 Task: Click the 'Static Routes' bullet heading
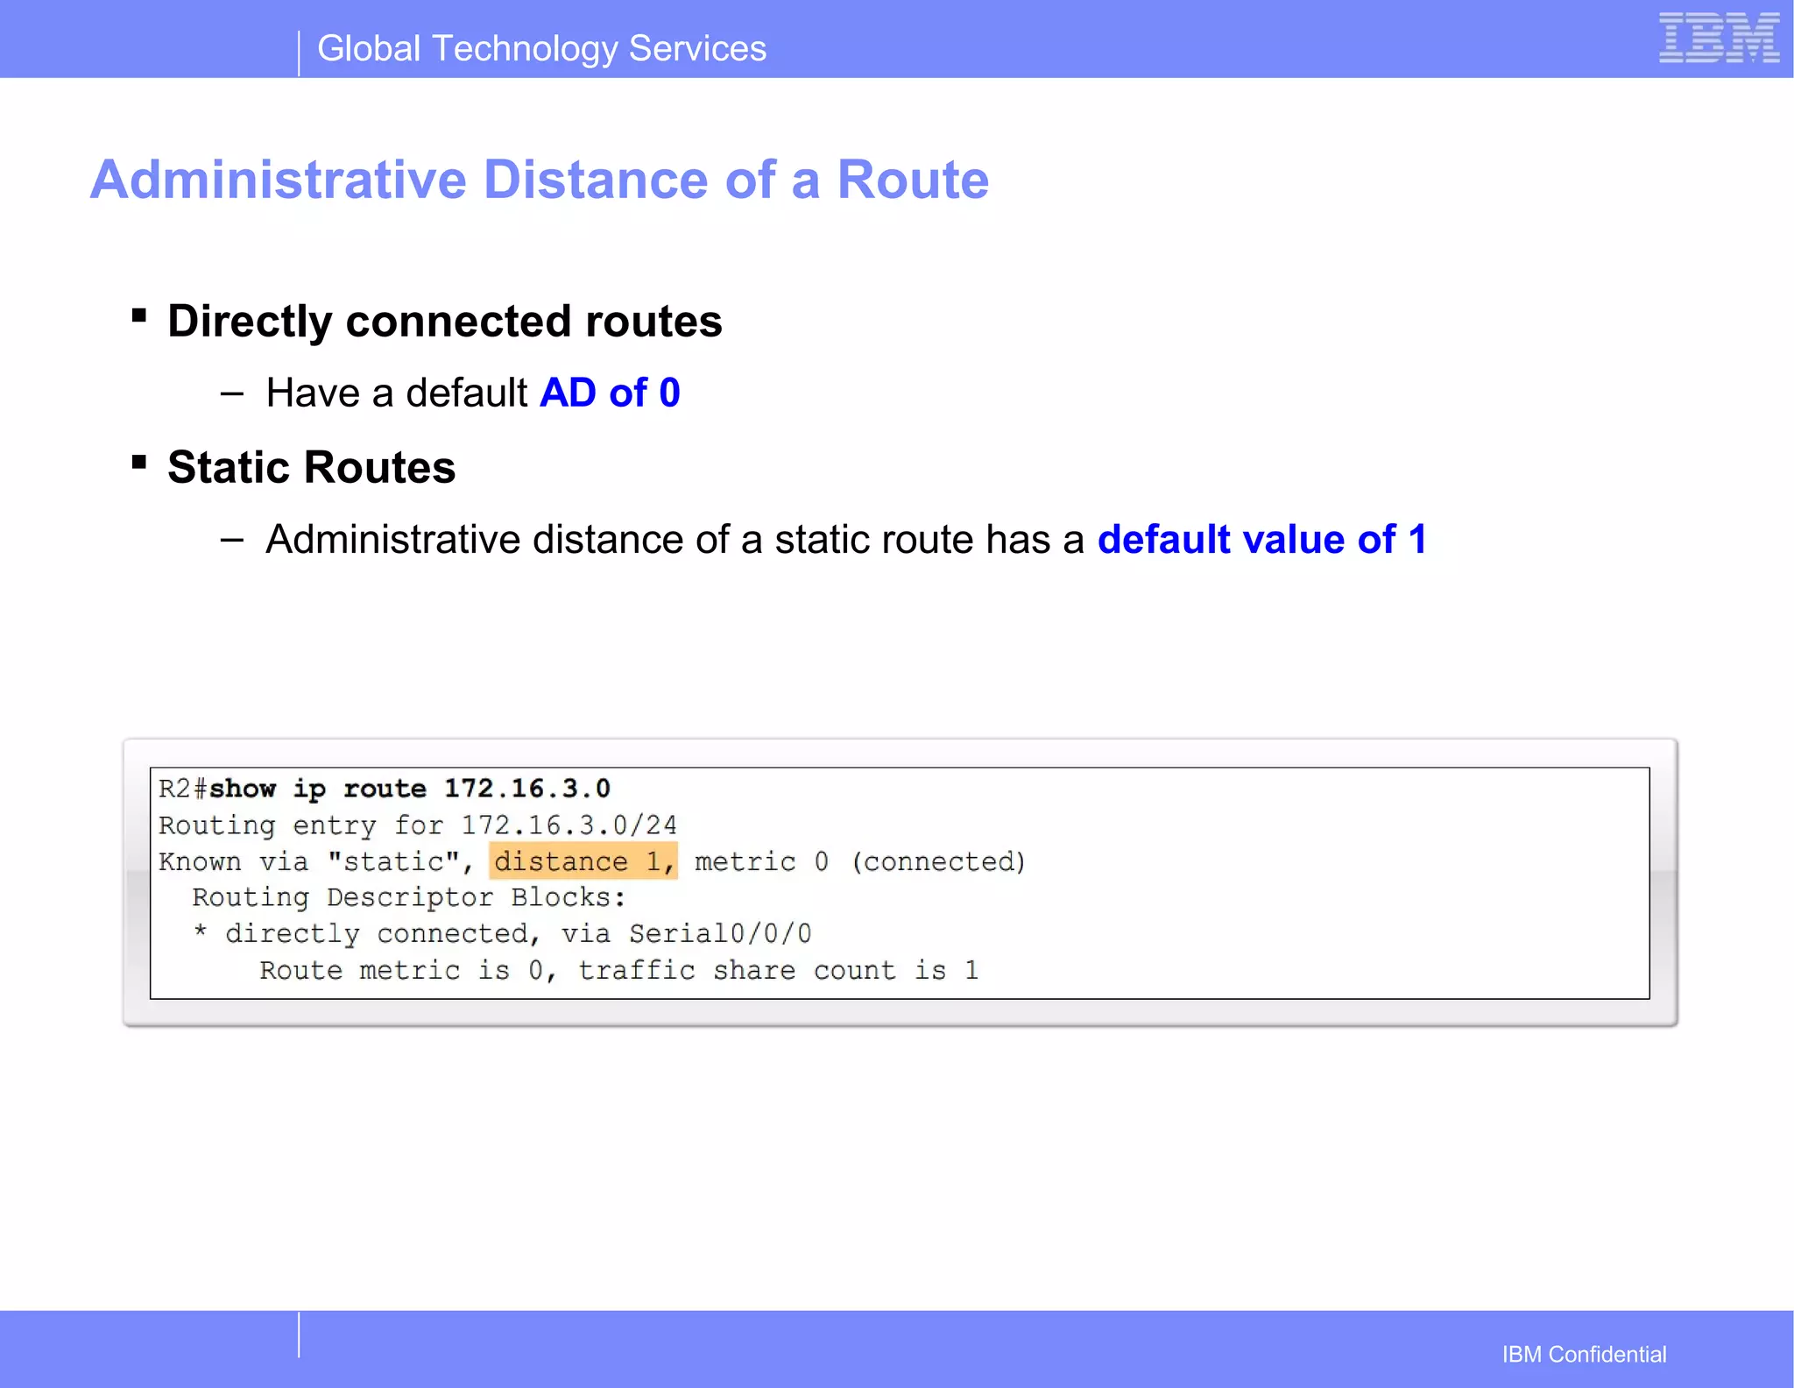[311, 467]
